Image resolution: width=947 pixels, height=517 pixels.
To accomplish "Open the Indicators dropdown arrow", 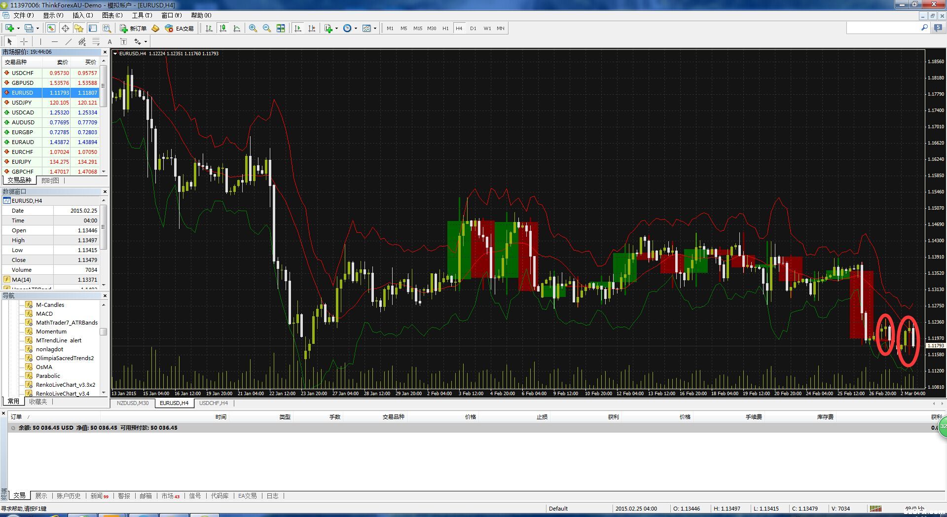I will (336, 28).
